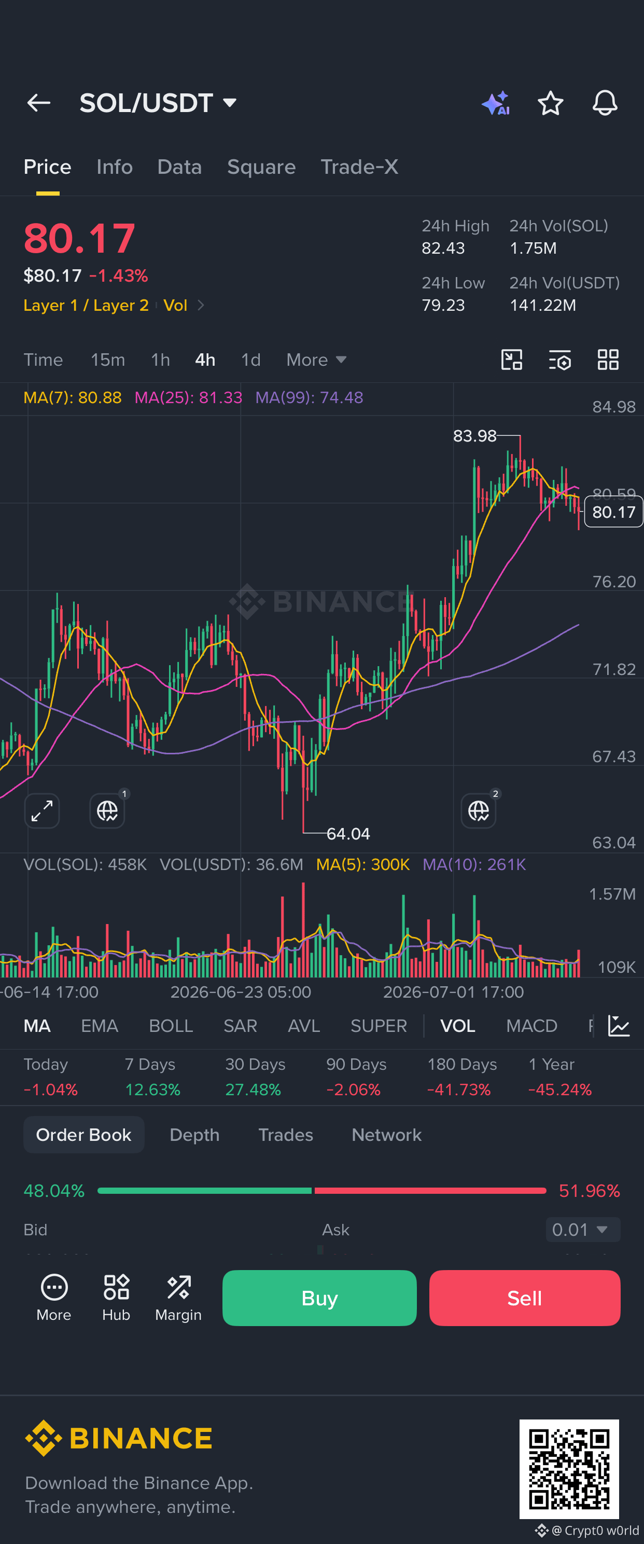Screen dimensions: 644x1544
Task: Tap the Layer 1 / Layer 2 link
Action: pos(86,305)
